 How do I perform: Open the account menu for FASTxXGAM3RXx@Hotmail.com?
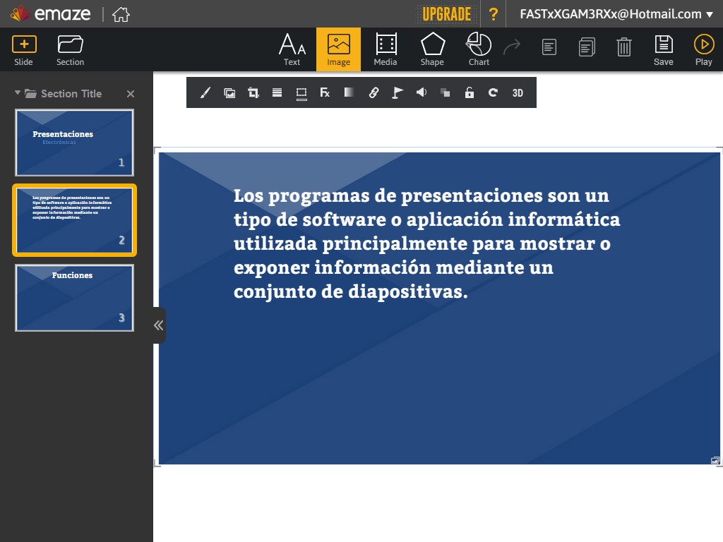610,13
